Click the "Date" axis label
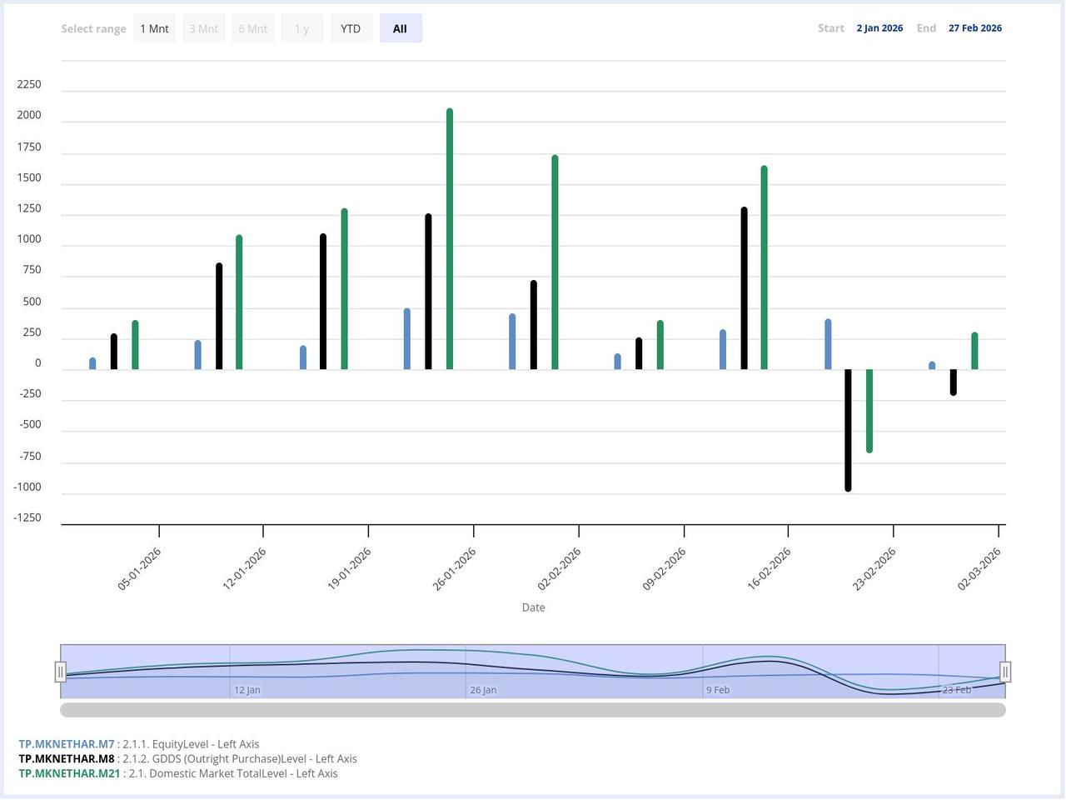 coord(533,607)
